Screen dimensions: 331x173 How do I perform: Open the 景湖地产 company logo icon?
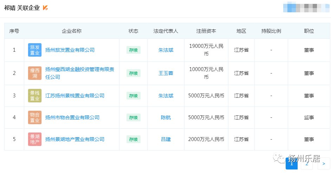coord(35,139)
